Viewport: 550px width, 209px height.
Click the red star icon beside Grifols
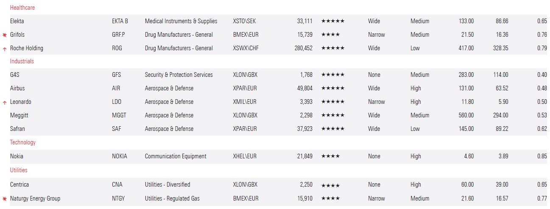tap(5, 35)
